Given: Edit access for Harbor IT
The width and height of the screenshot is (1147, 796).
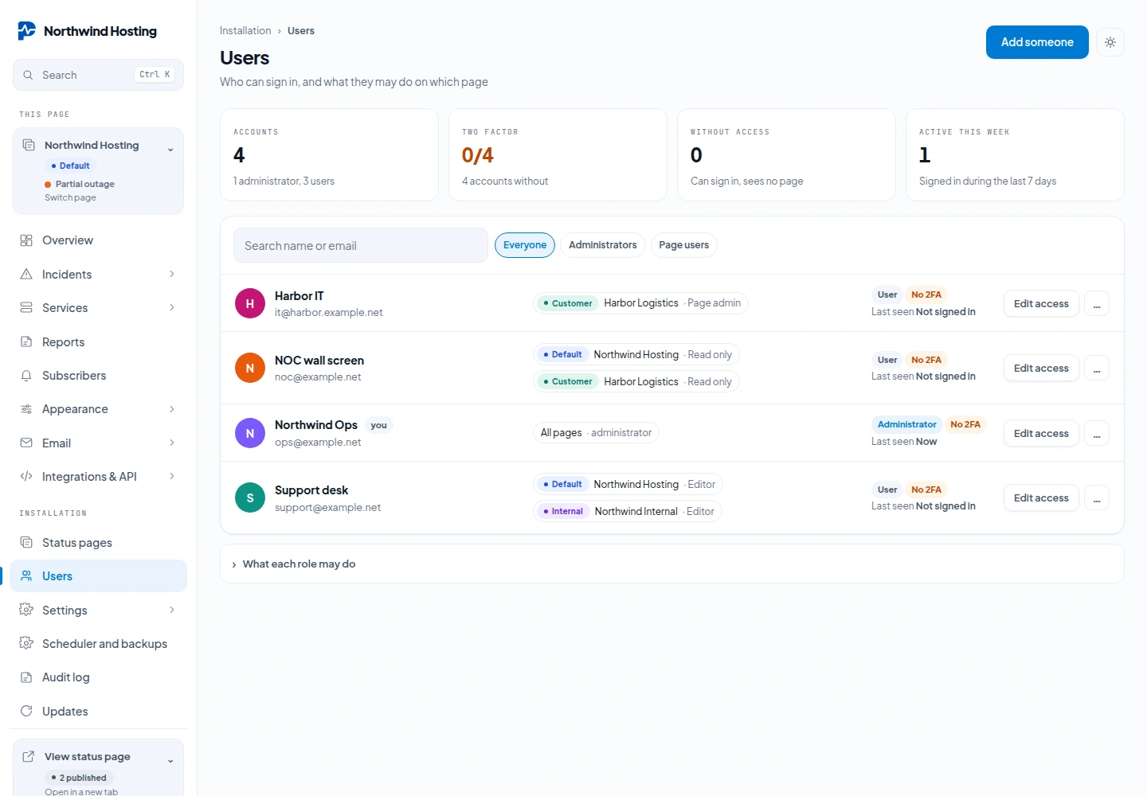Looking at the screenshot, I should coord(1041,303).
